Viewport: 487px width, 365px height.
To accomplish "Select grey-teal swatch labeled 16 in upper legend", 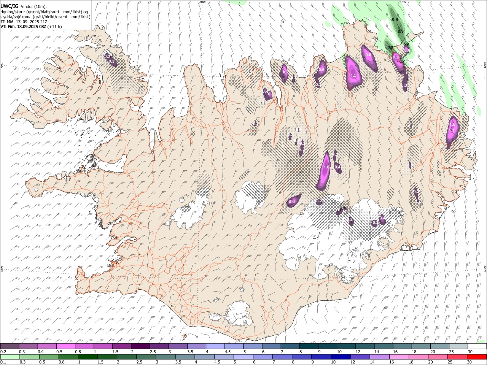I will point(403,346).
